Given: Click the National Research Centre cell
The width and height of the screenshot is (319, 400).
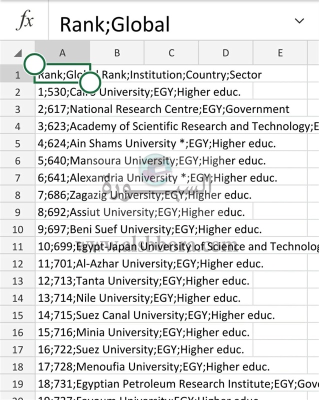Looking at the screenshot, I should pyautogui.click(x=62, y=109).
